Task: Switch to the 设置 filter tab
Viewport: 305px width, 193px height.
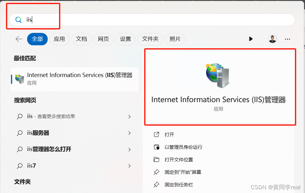Action: [x=125, y=39]
